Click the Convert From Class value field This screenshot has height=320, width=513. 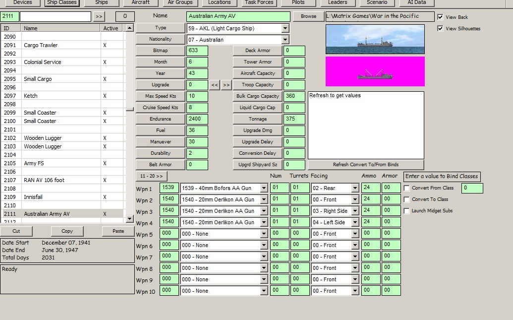(472, 188)
